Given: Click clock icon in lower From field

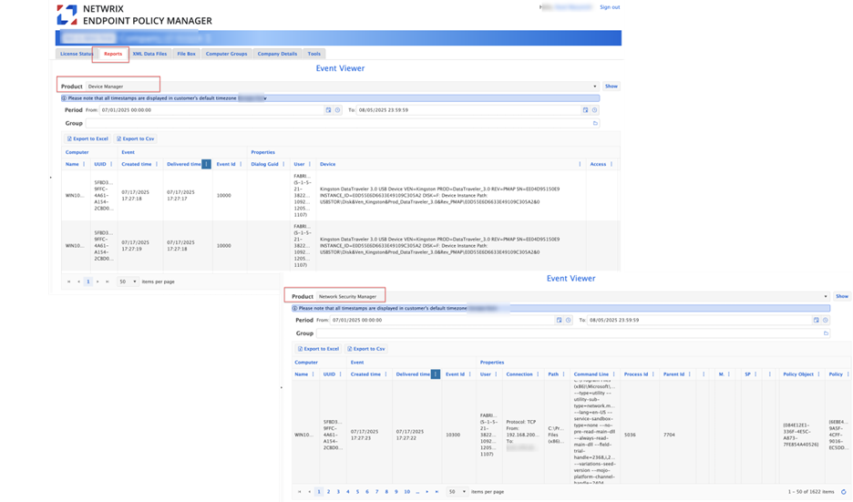Looking at the screenshot, I should [x=569, y=321].
